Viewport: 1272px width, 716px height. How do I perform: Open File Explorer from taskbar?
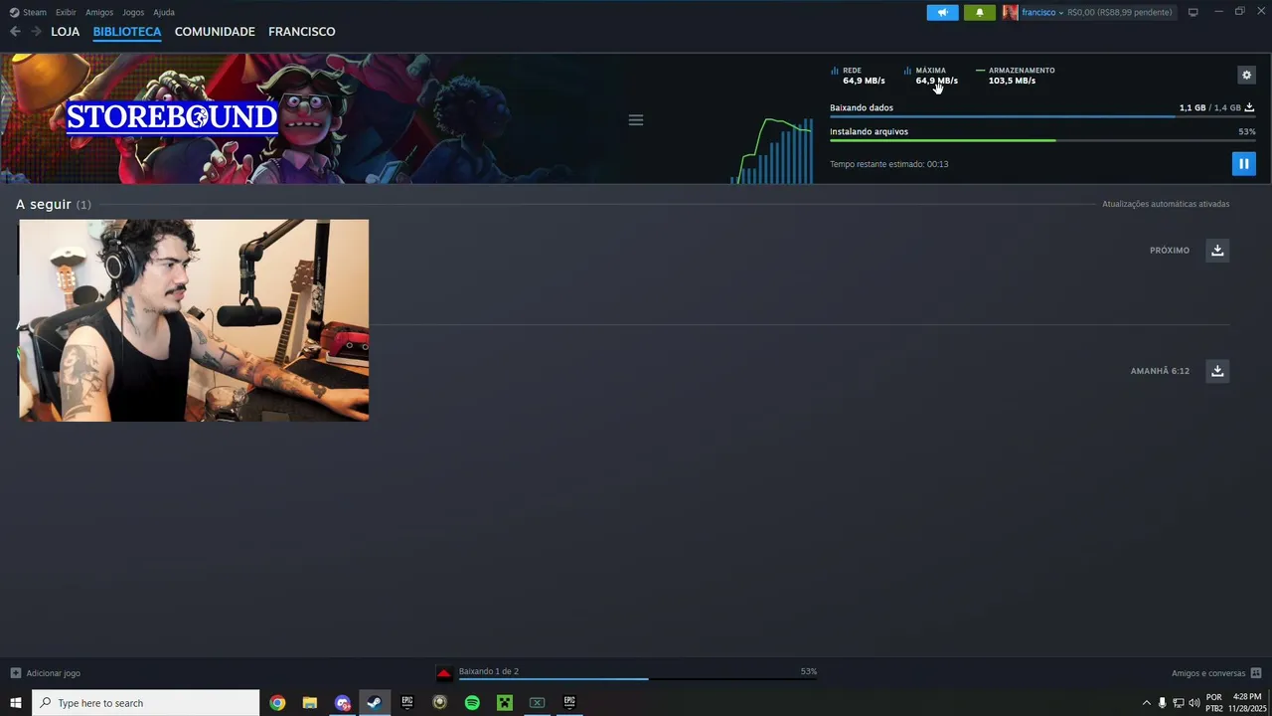tap(310, 703)
